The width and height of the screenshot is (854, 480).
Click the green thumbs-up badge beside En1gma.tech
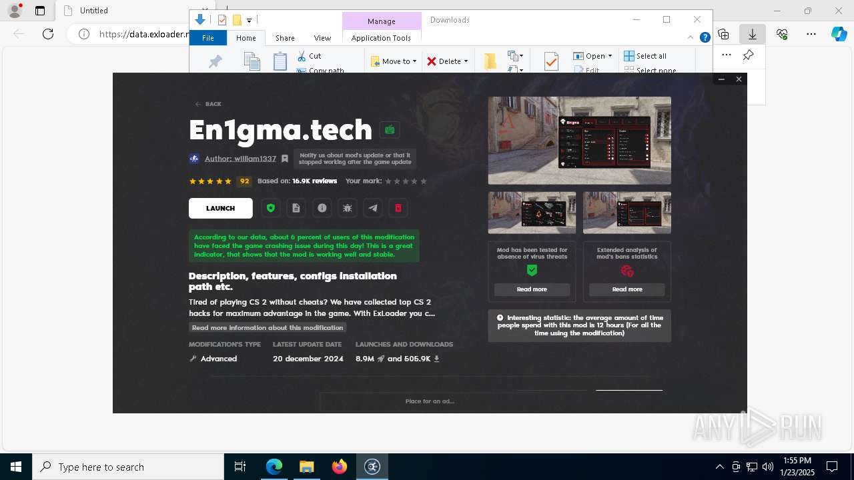point(390,129)
